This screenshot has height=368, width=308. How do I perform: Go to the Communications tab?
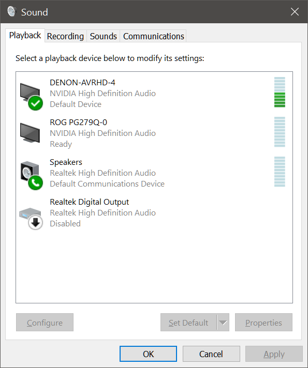(x=154, y=36)
